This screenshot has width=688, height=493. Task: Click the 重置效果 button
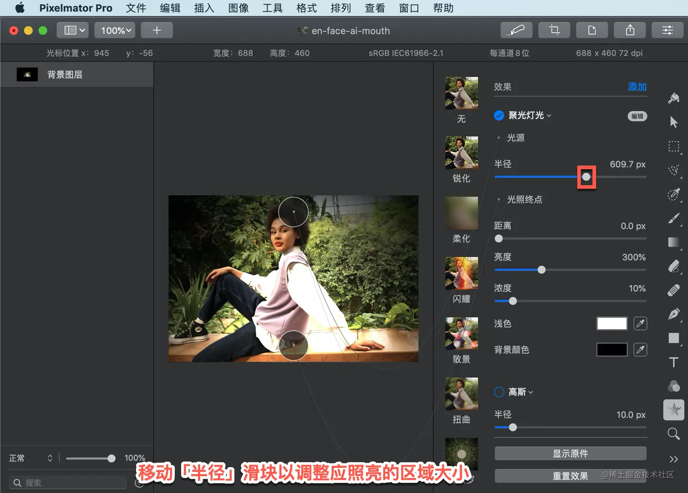571,476
